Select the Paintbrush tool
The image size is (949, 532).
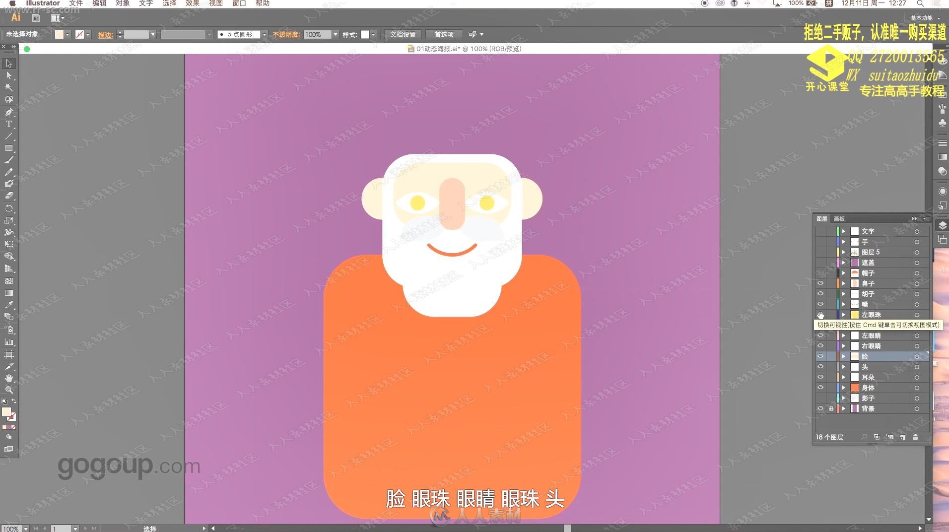coord(8,160)
